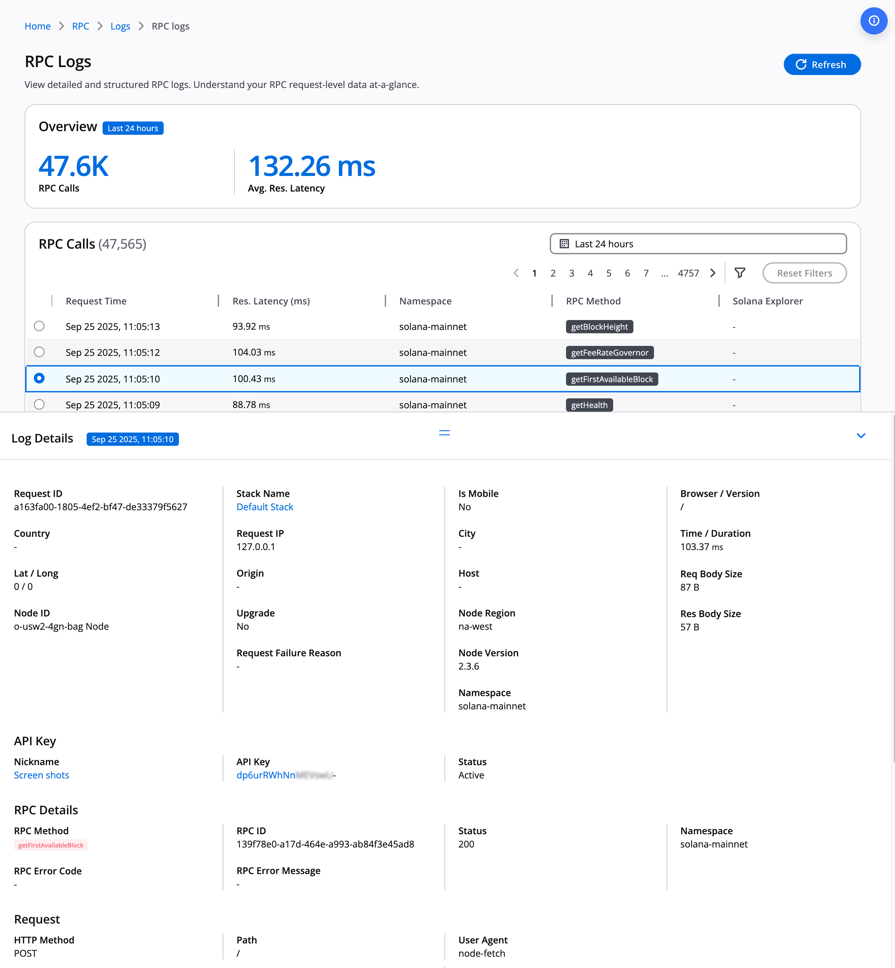Go to page 3 of results
The height and width of the screenshot is (968, 895).
coord(571,273)
